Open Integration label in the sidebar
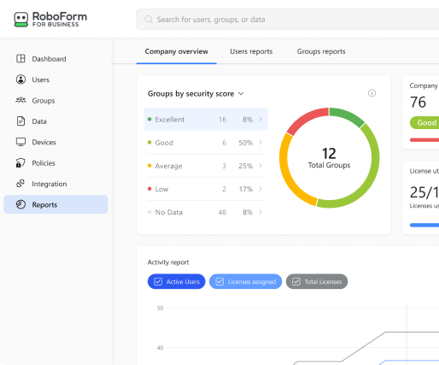Screen dimensions: 439x365 (x=50, y=184)
